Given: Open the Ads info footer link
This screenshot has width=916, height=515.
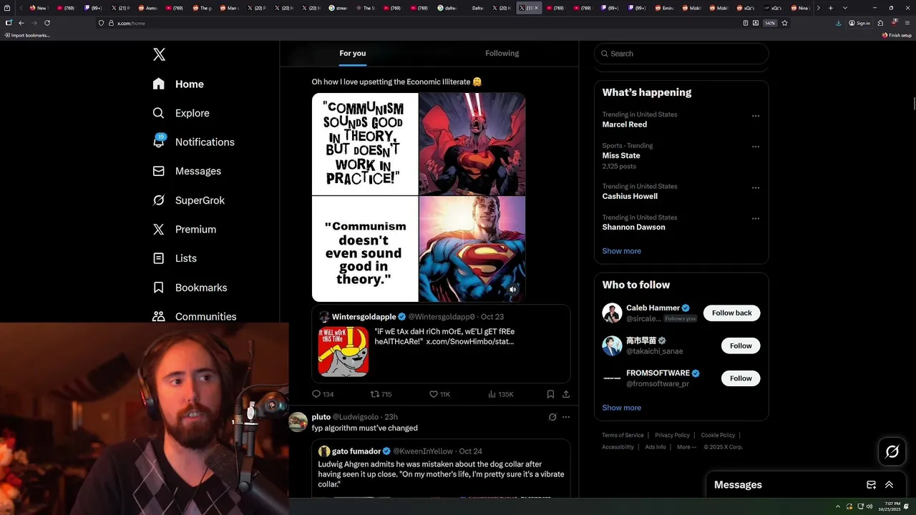Looking at the screenshot, I should point(655,447).
